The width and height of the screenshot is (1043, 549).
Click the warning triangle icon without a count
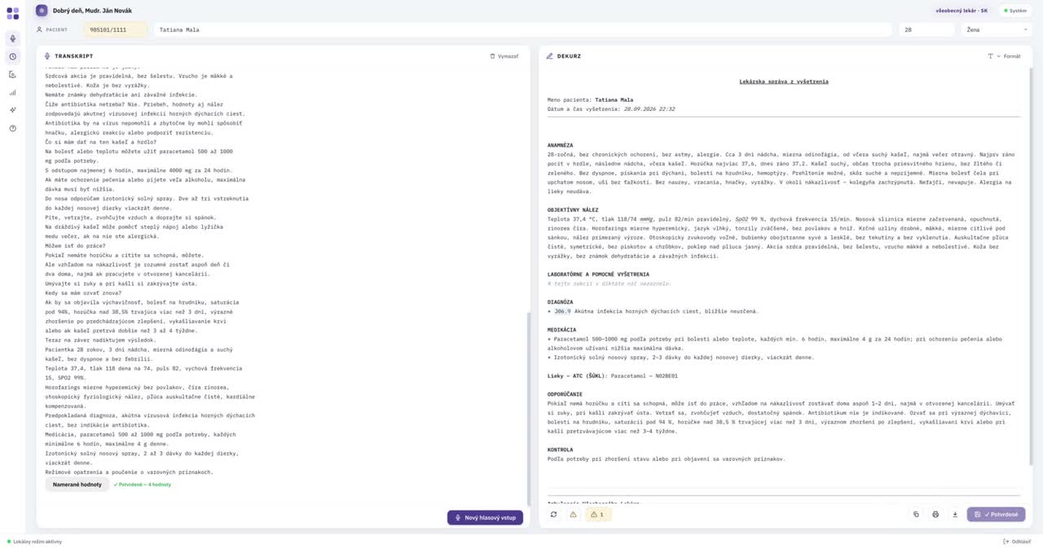[573, 515]
